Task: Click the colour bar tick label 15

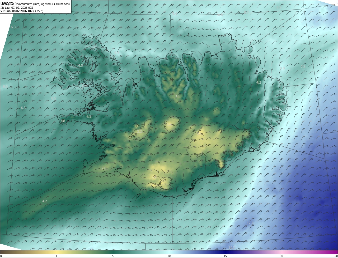Action: (x=225, y=256)
